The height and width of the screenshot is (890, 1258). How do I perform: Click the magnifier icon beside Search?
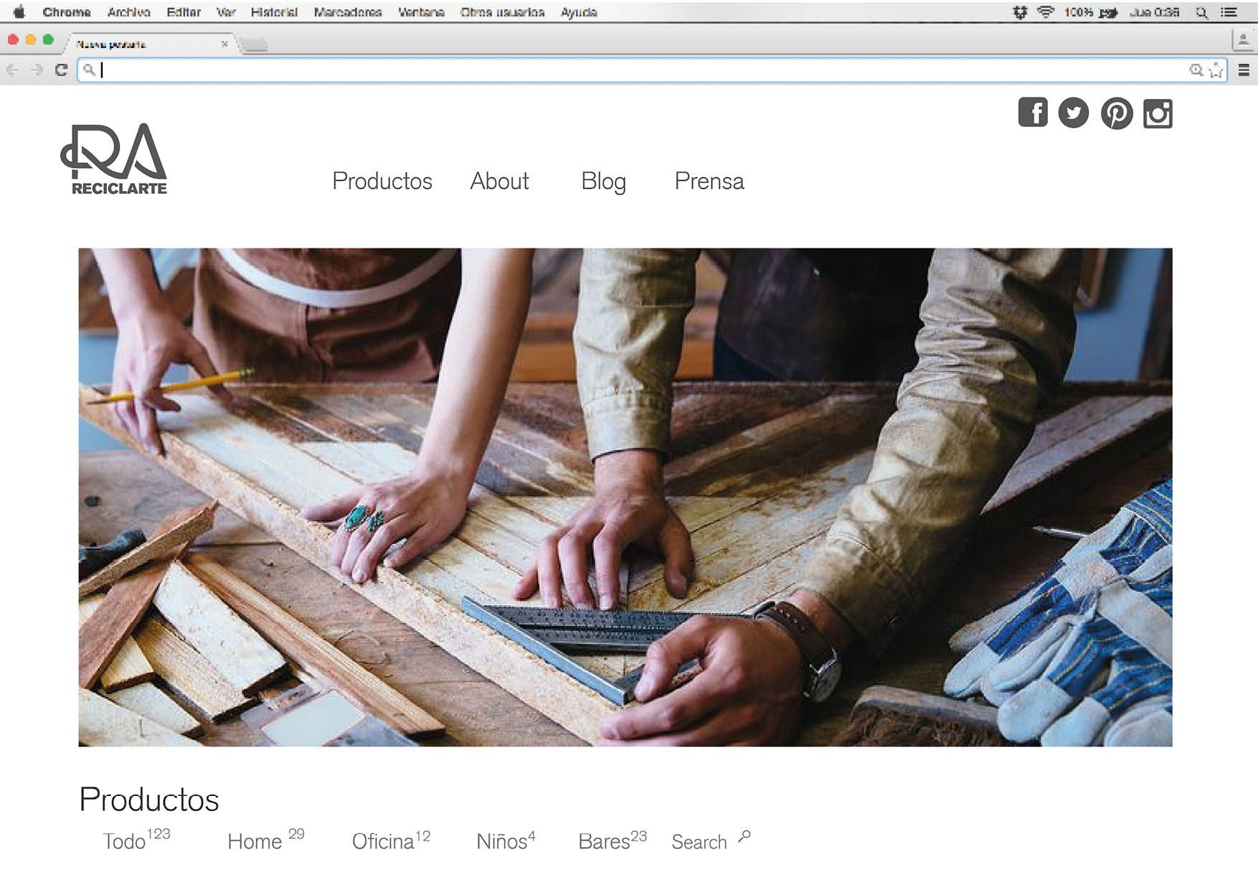tap(744, 836)
